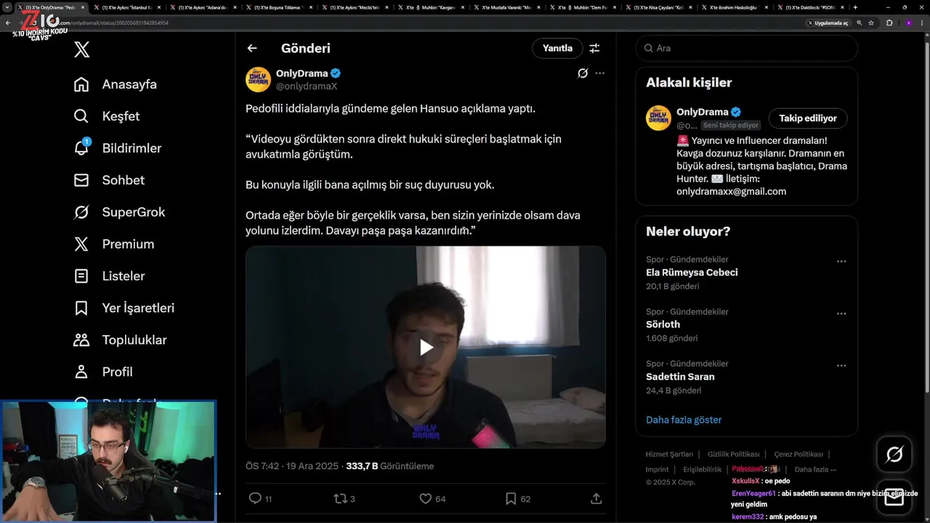Play the video in the post
Image resolution: width=930 pixels, height=523 pixels.
[x=426, y=347]
